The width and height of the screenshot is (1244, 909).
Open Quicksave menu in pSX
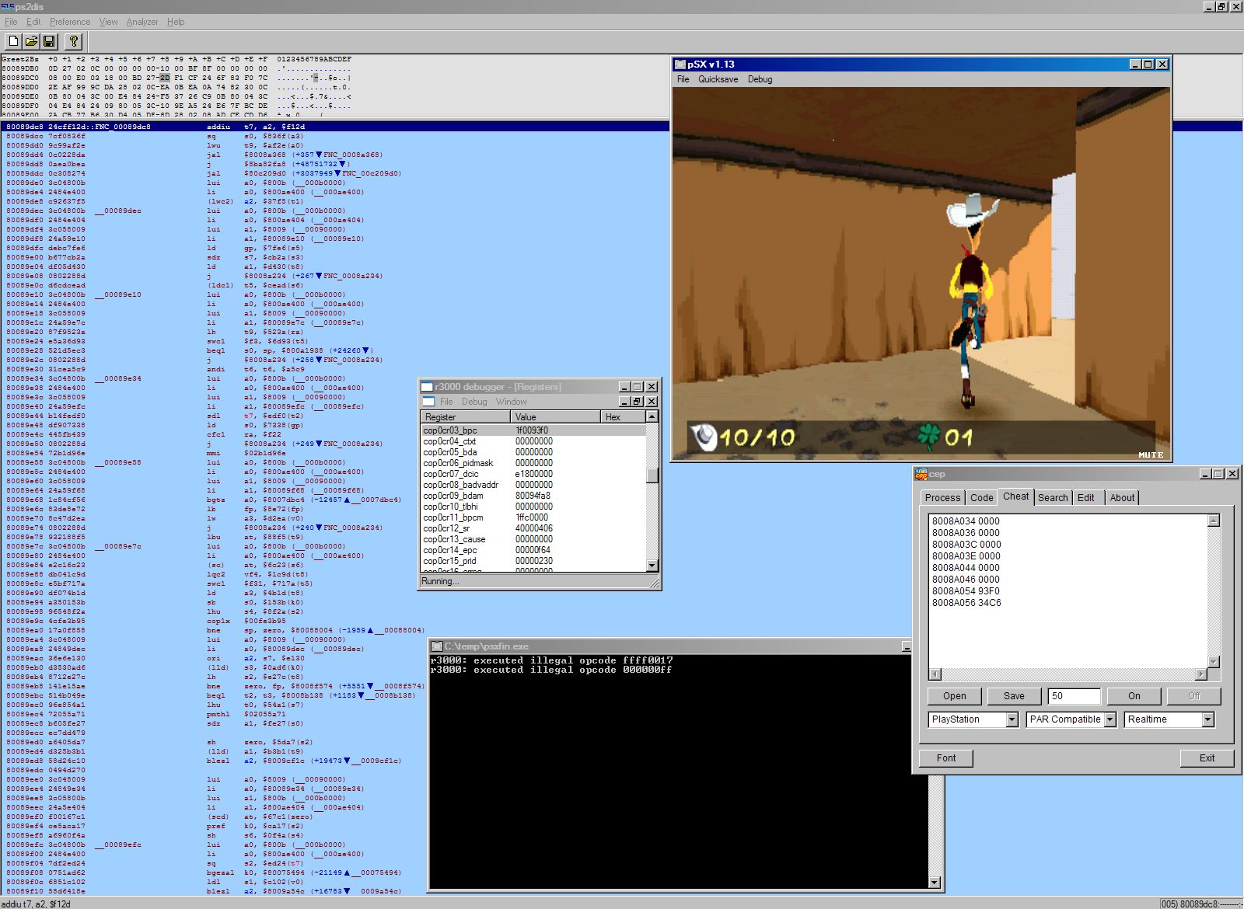pos(718,79)
